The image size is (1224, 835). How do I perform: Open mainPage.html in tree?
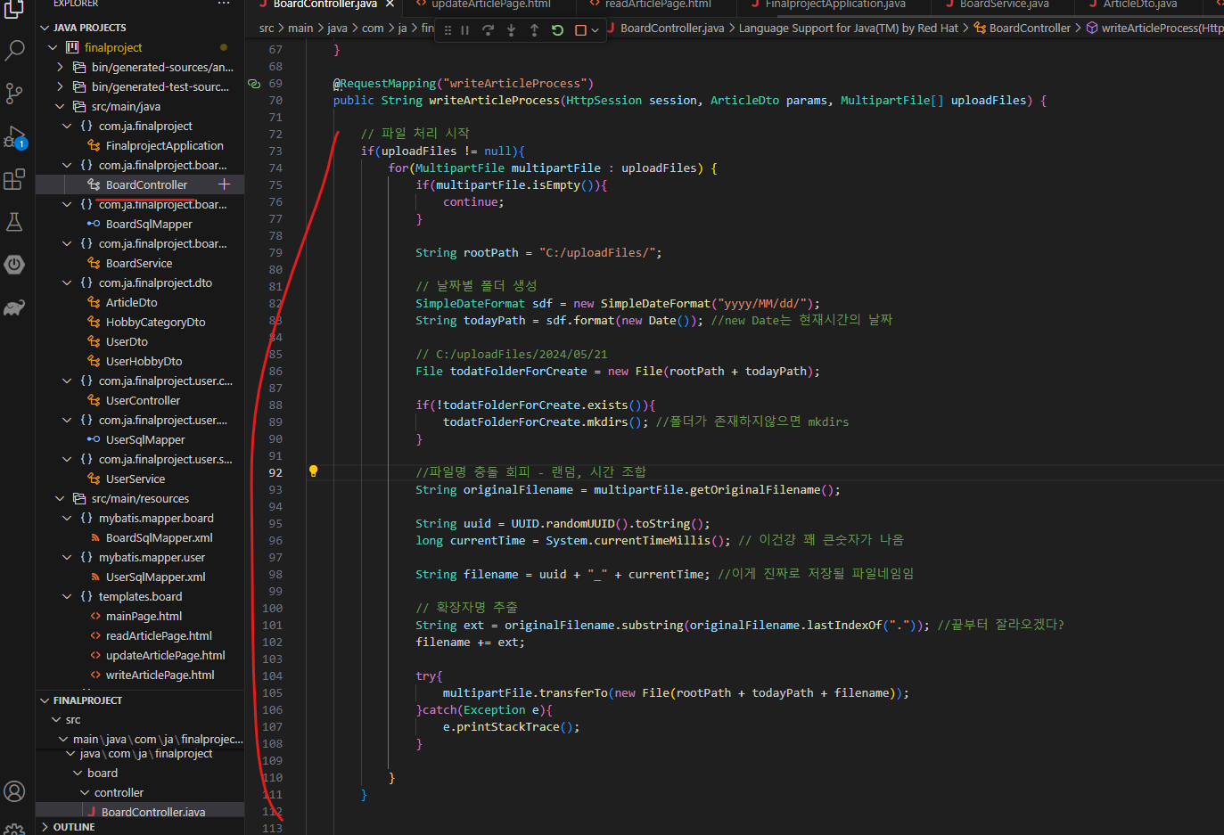[144, 616]
